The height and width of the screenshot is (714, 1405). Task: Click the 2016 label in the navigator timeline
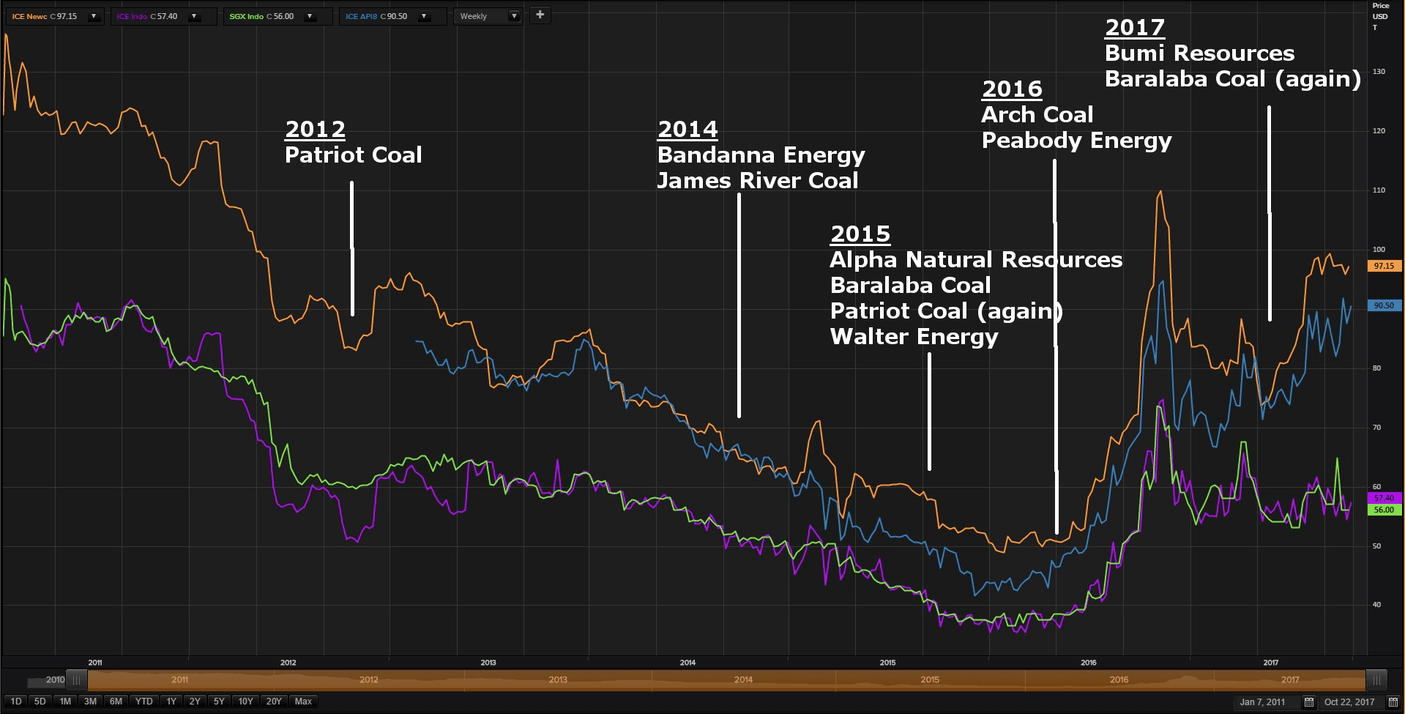point(1119,680)
